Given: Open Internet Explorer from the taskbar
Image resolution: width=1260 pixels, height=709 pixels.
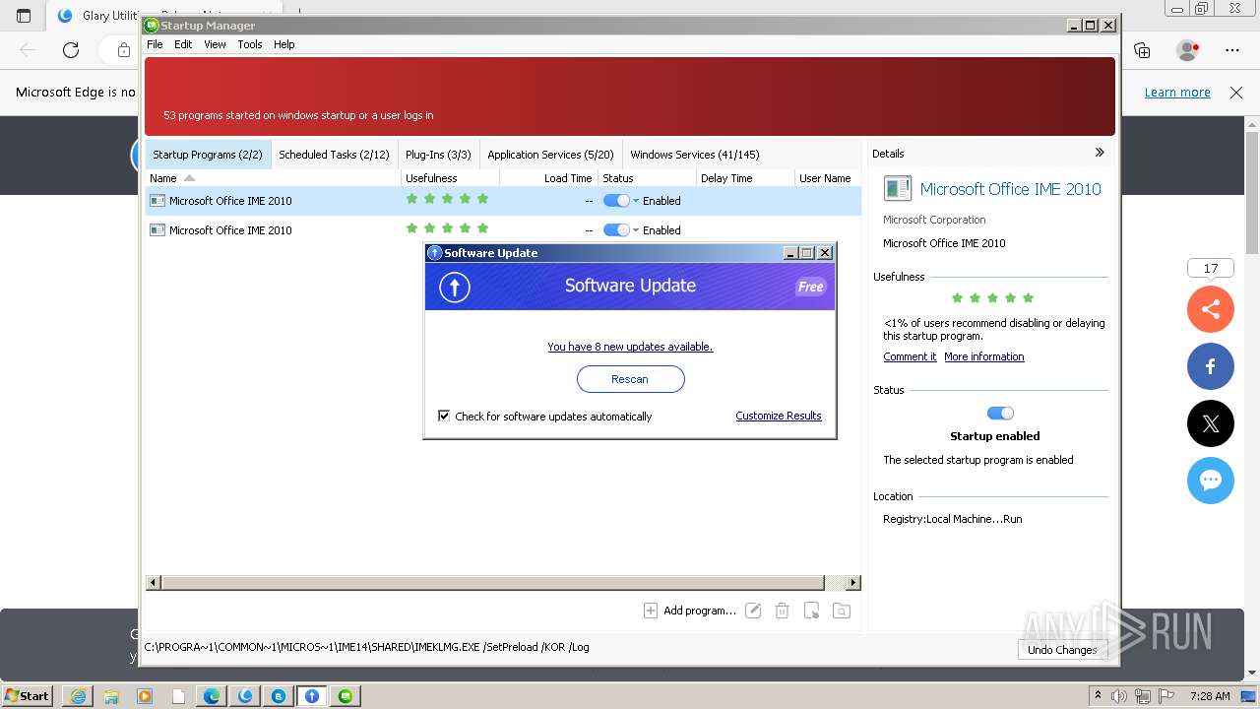Looking at the screenshot, I should point(78,696).
